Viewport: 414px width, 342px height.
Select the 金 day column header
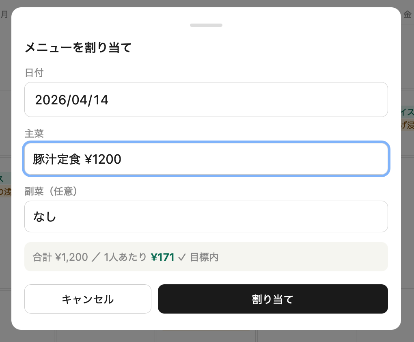(x=408, y=15)
